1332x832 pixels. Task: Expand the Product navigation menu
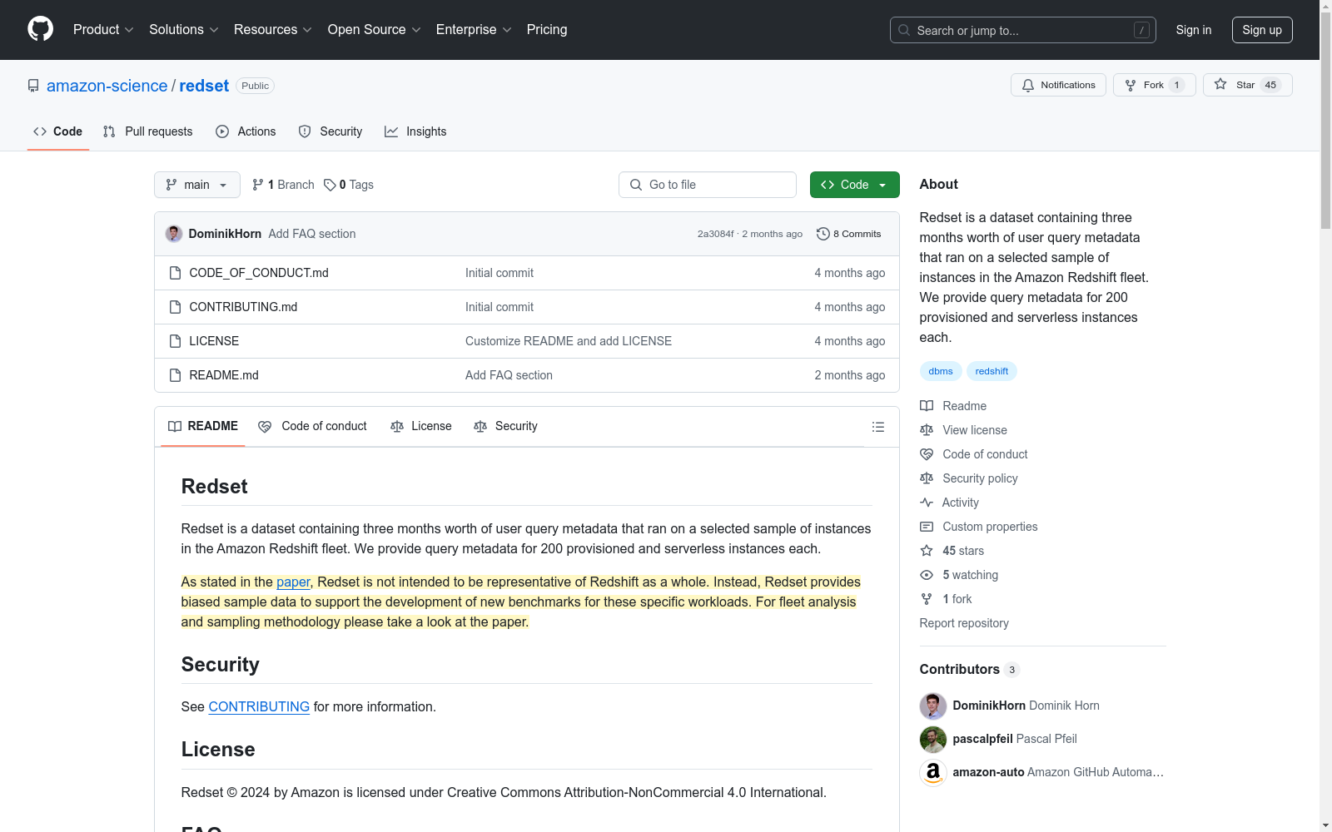tap(103, 30)
